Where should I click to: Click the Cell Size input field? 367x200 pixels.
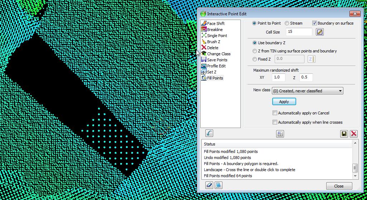click(x=299, y=32)
